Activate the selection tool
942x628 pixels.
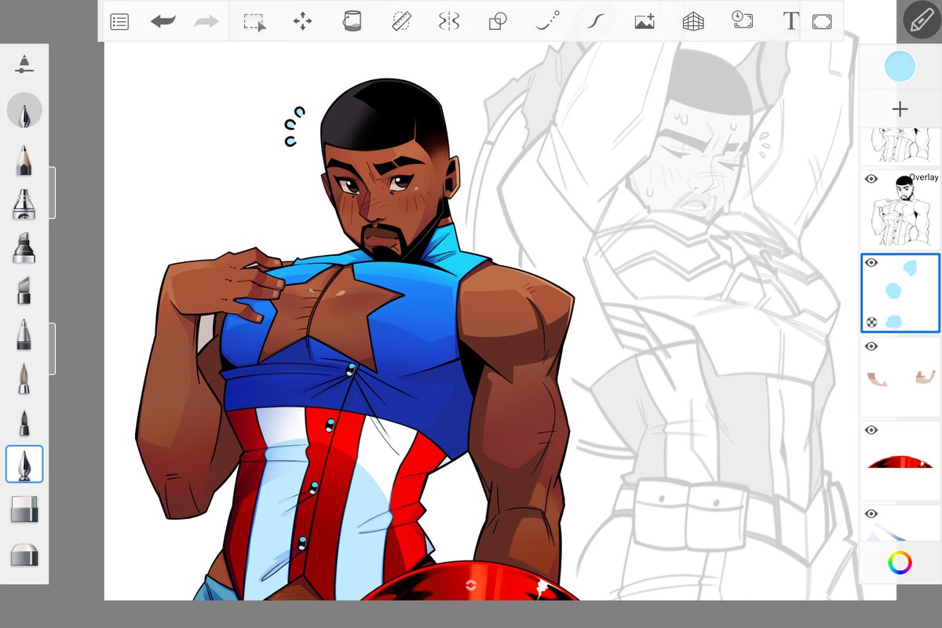254,22
